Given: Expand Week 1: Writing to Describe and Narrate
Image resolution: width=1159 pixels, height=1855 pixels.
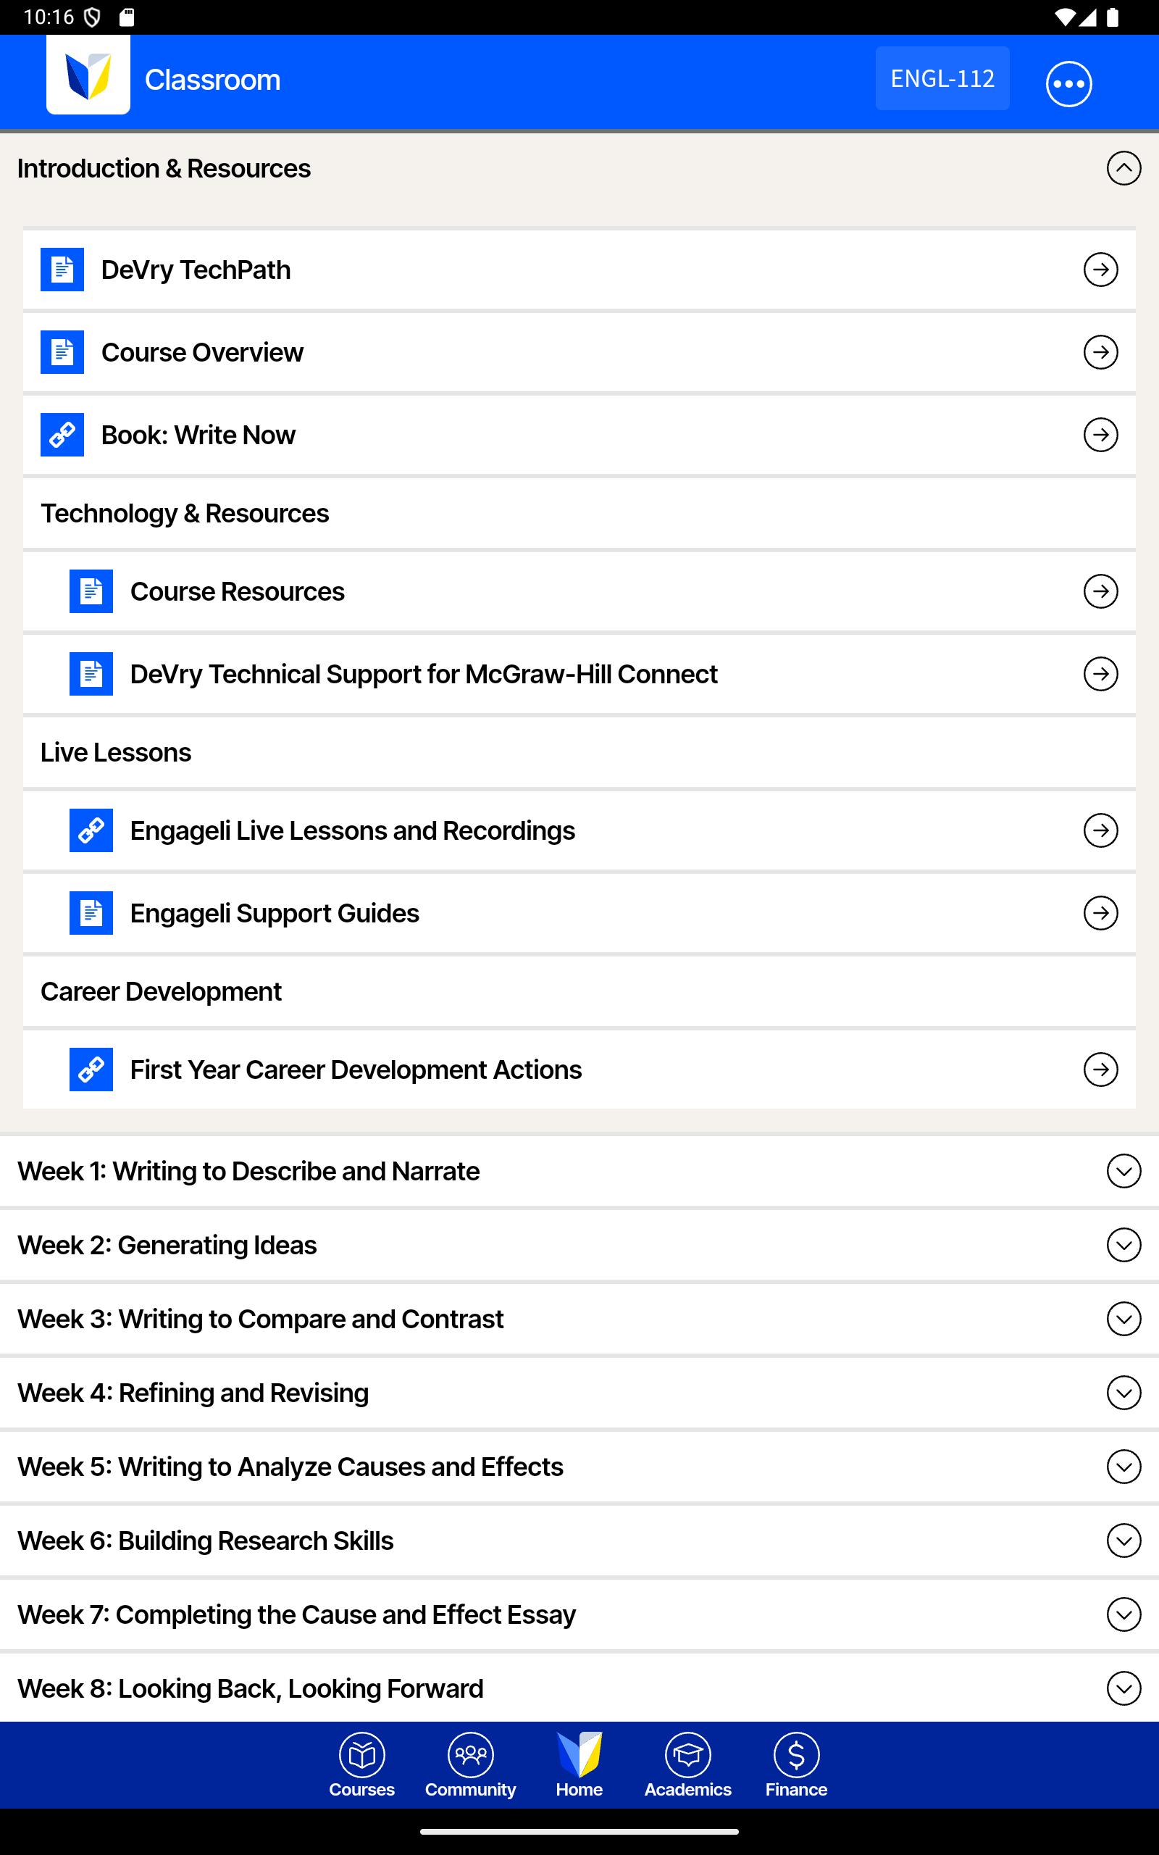Looking at the screenshot, I should coord(1123,1171).
